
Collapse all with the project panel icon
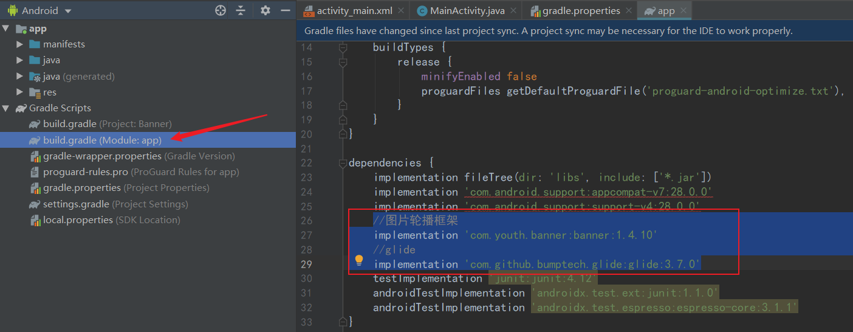pos(241,10)
